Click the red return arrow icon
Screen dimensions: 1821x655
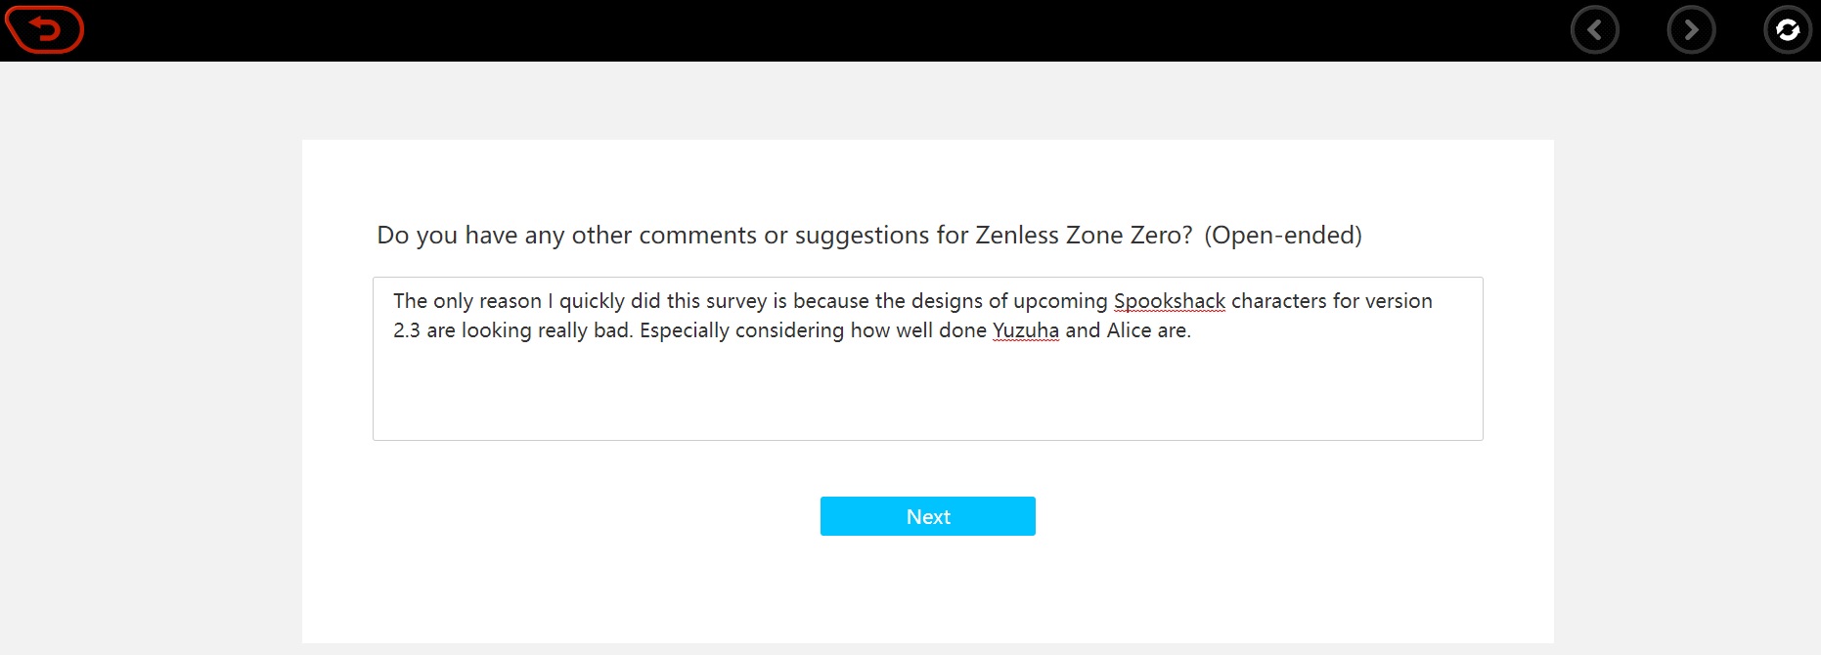click(x=45, y=30)
